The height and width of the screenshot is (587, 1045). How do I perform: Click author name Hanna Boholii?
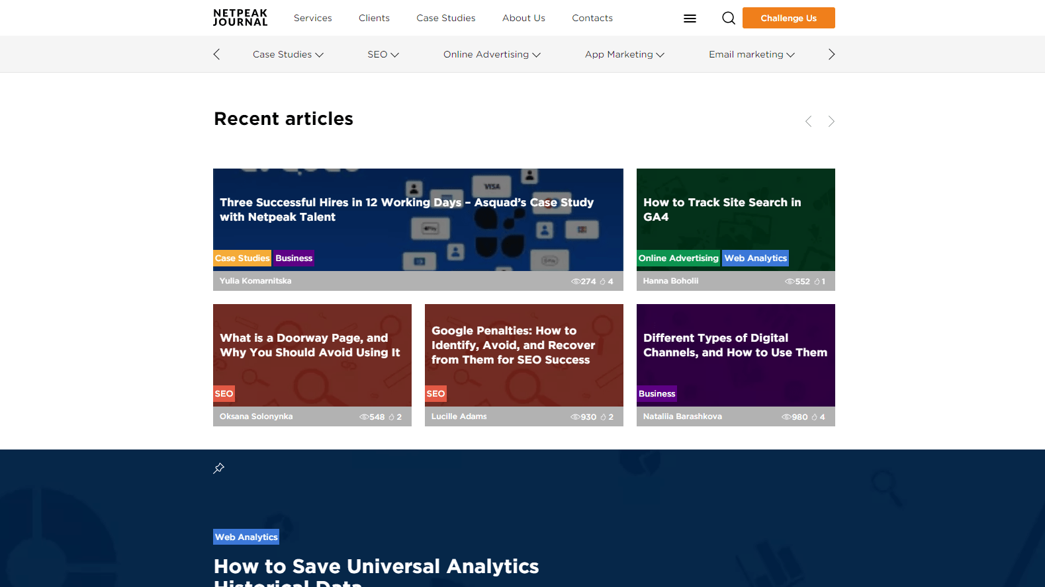coord(670,281)
